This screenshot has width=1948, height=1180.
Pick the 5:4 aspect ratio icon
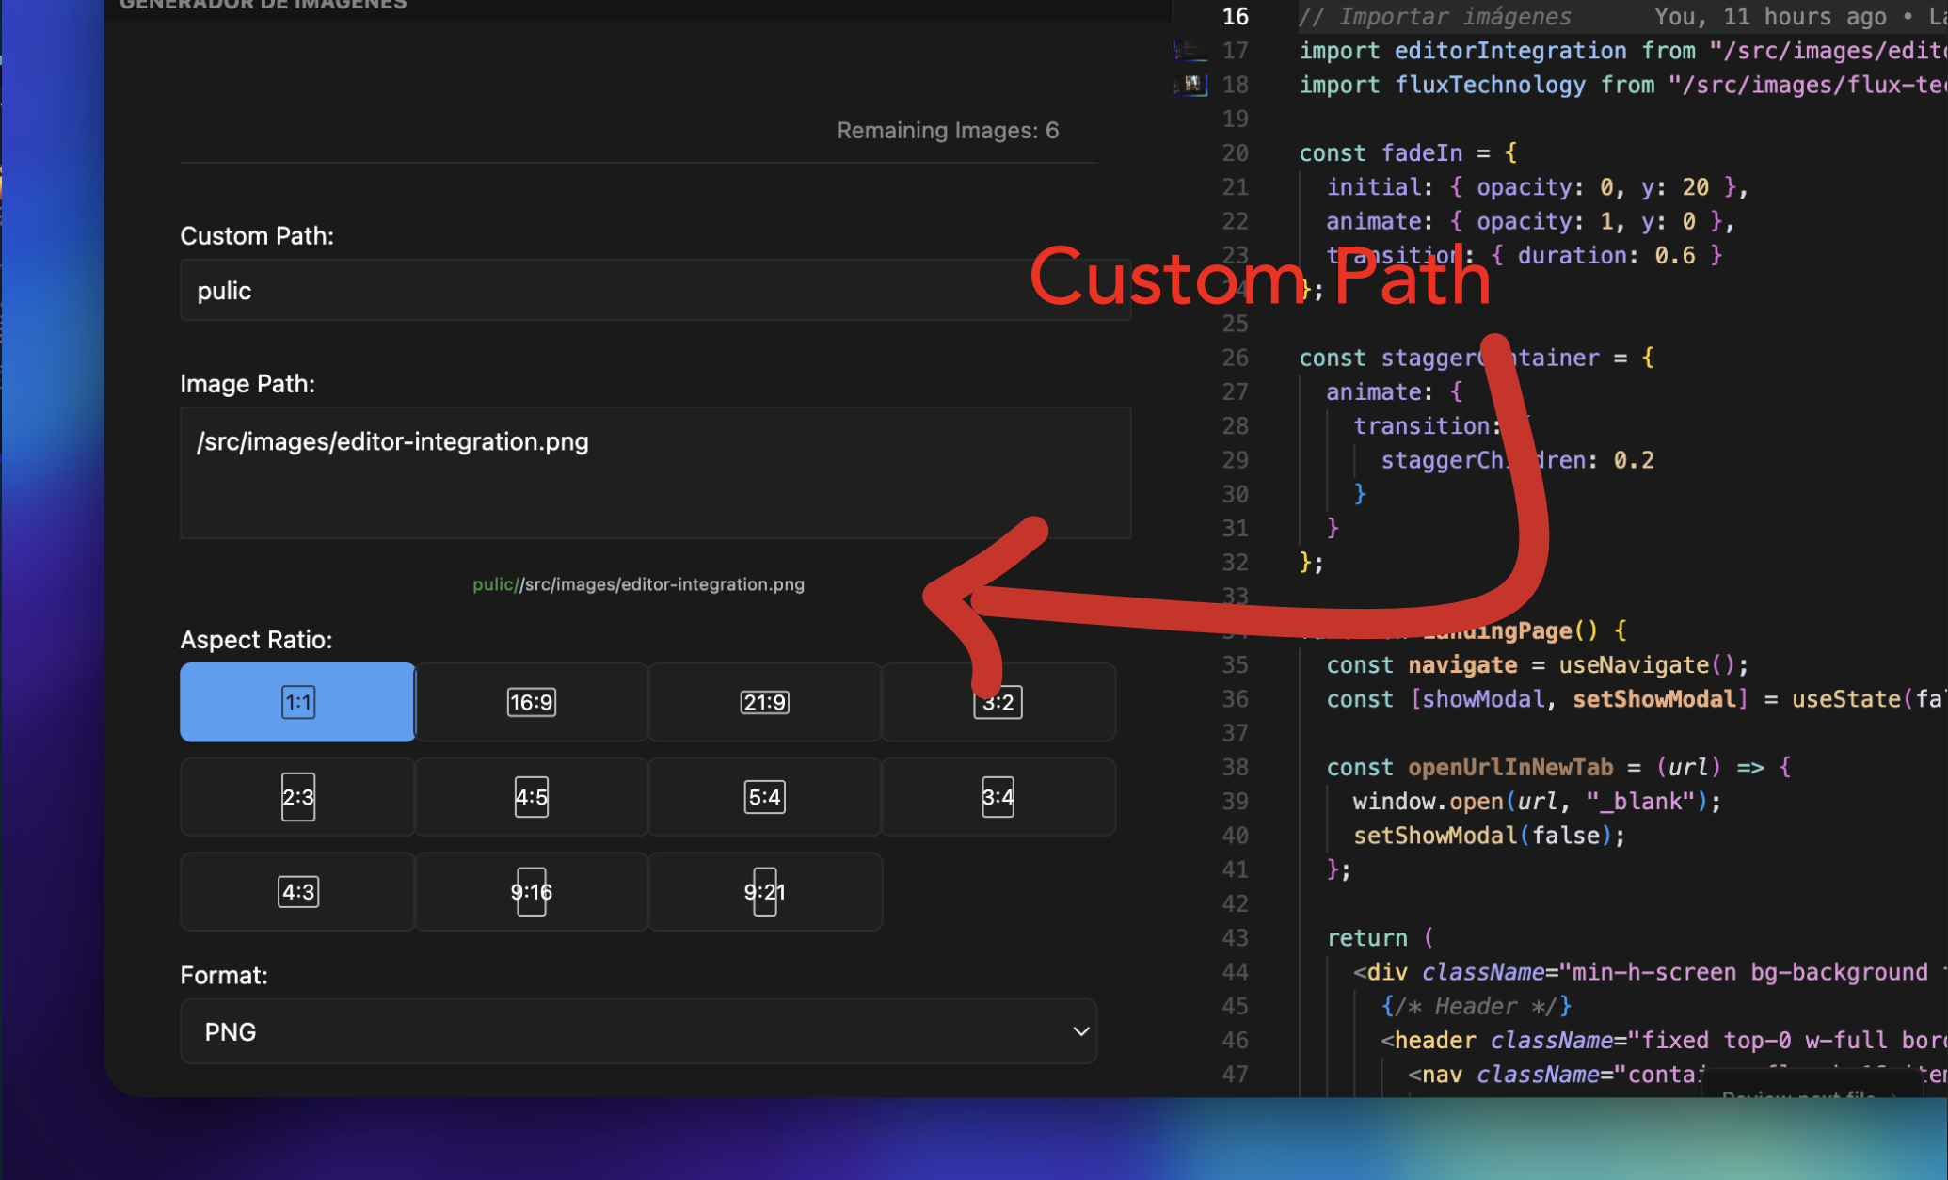pos(764,797)
